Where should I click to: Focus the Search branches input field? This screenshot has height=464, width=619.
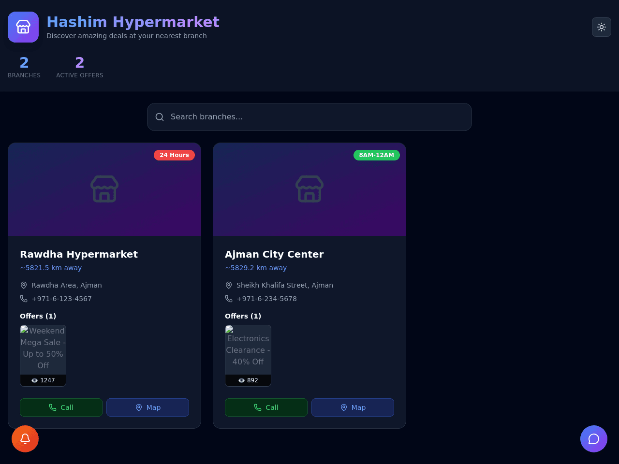pyautogui.click(x=309, y=117)
